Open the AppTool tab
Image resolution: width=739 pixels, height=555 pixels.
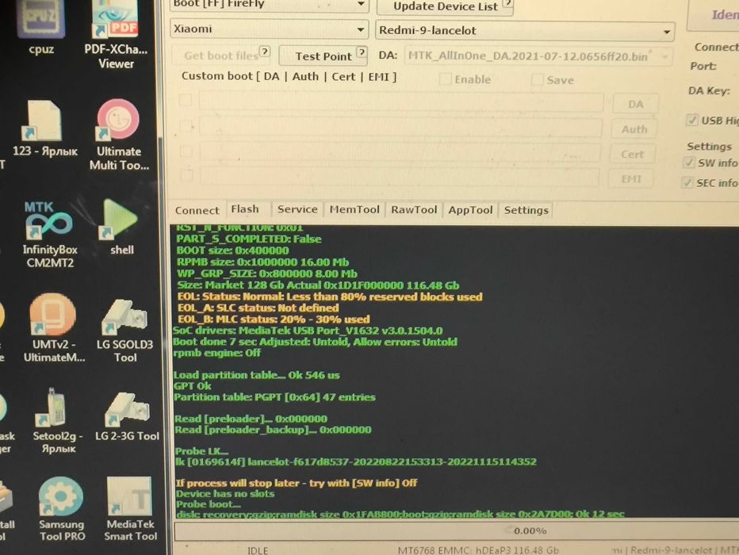pos(470,210)
